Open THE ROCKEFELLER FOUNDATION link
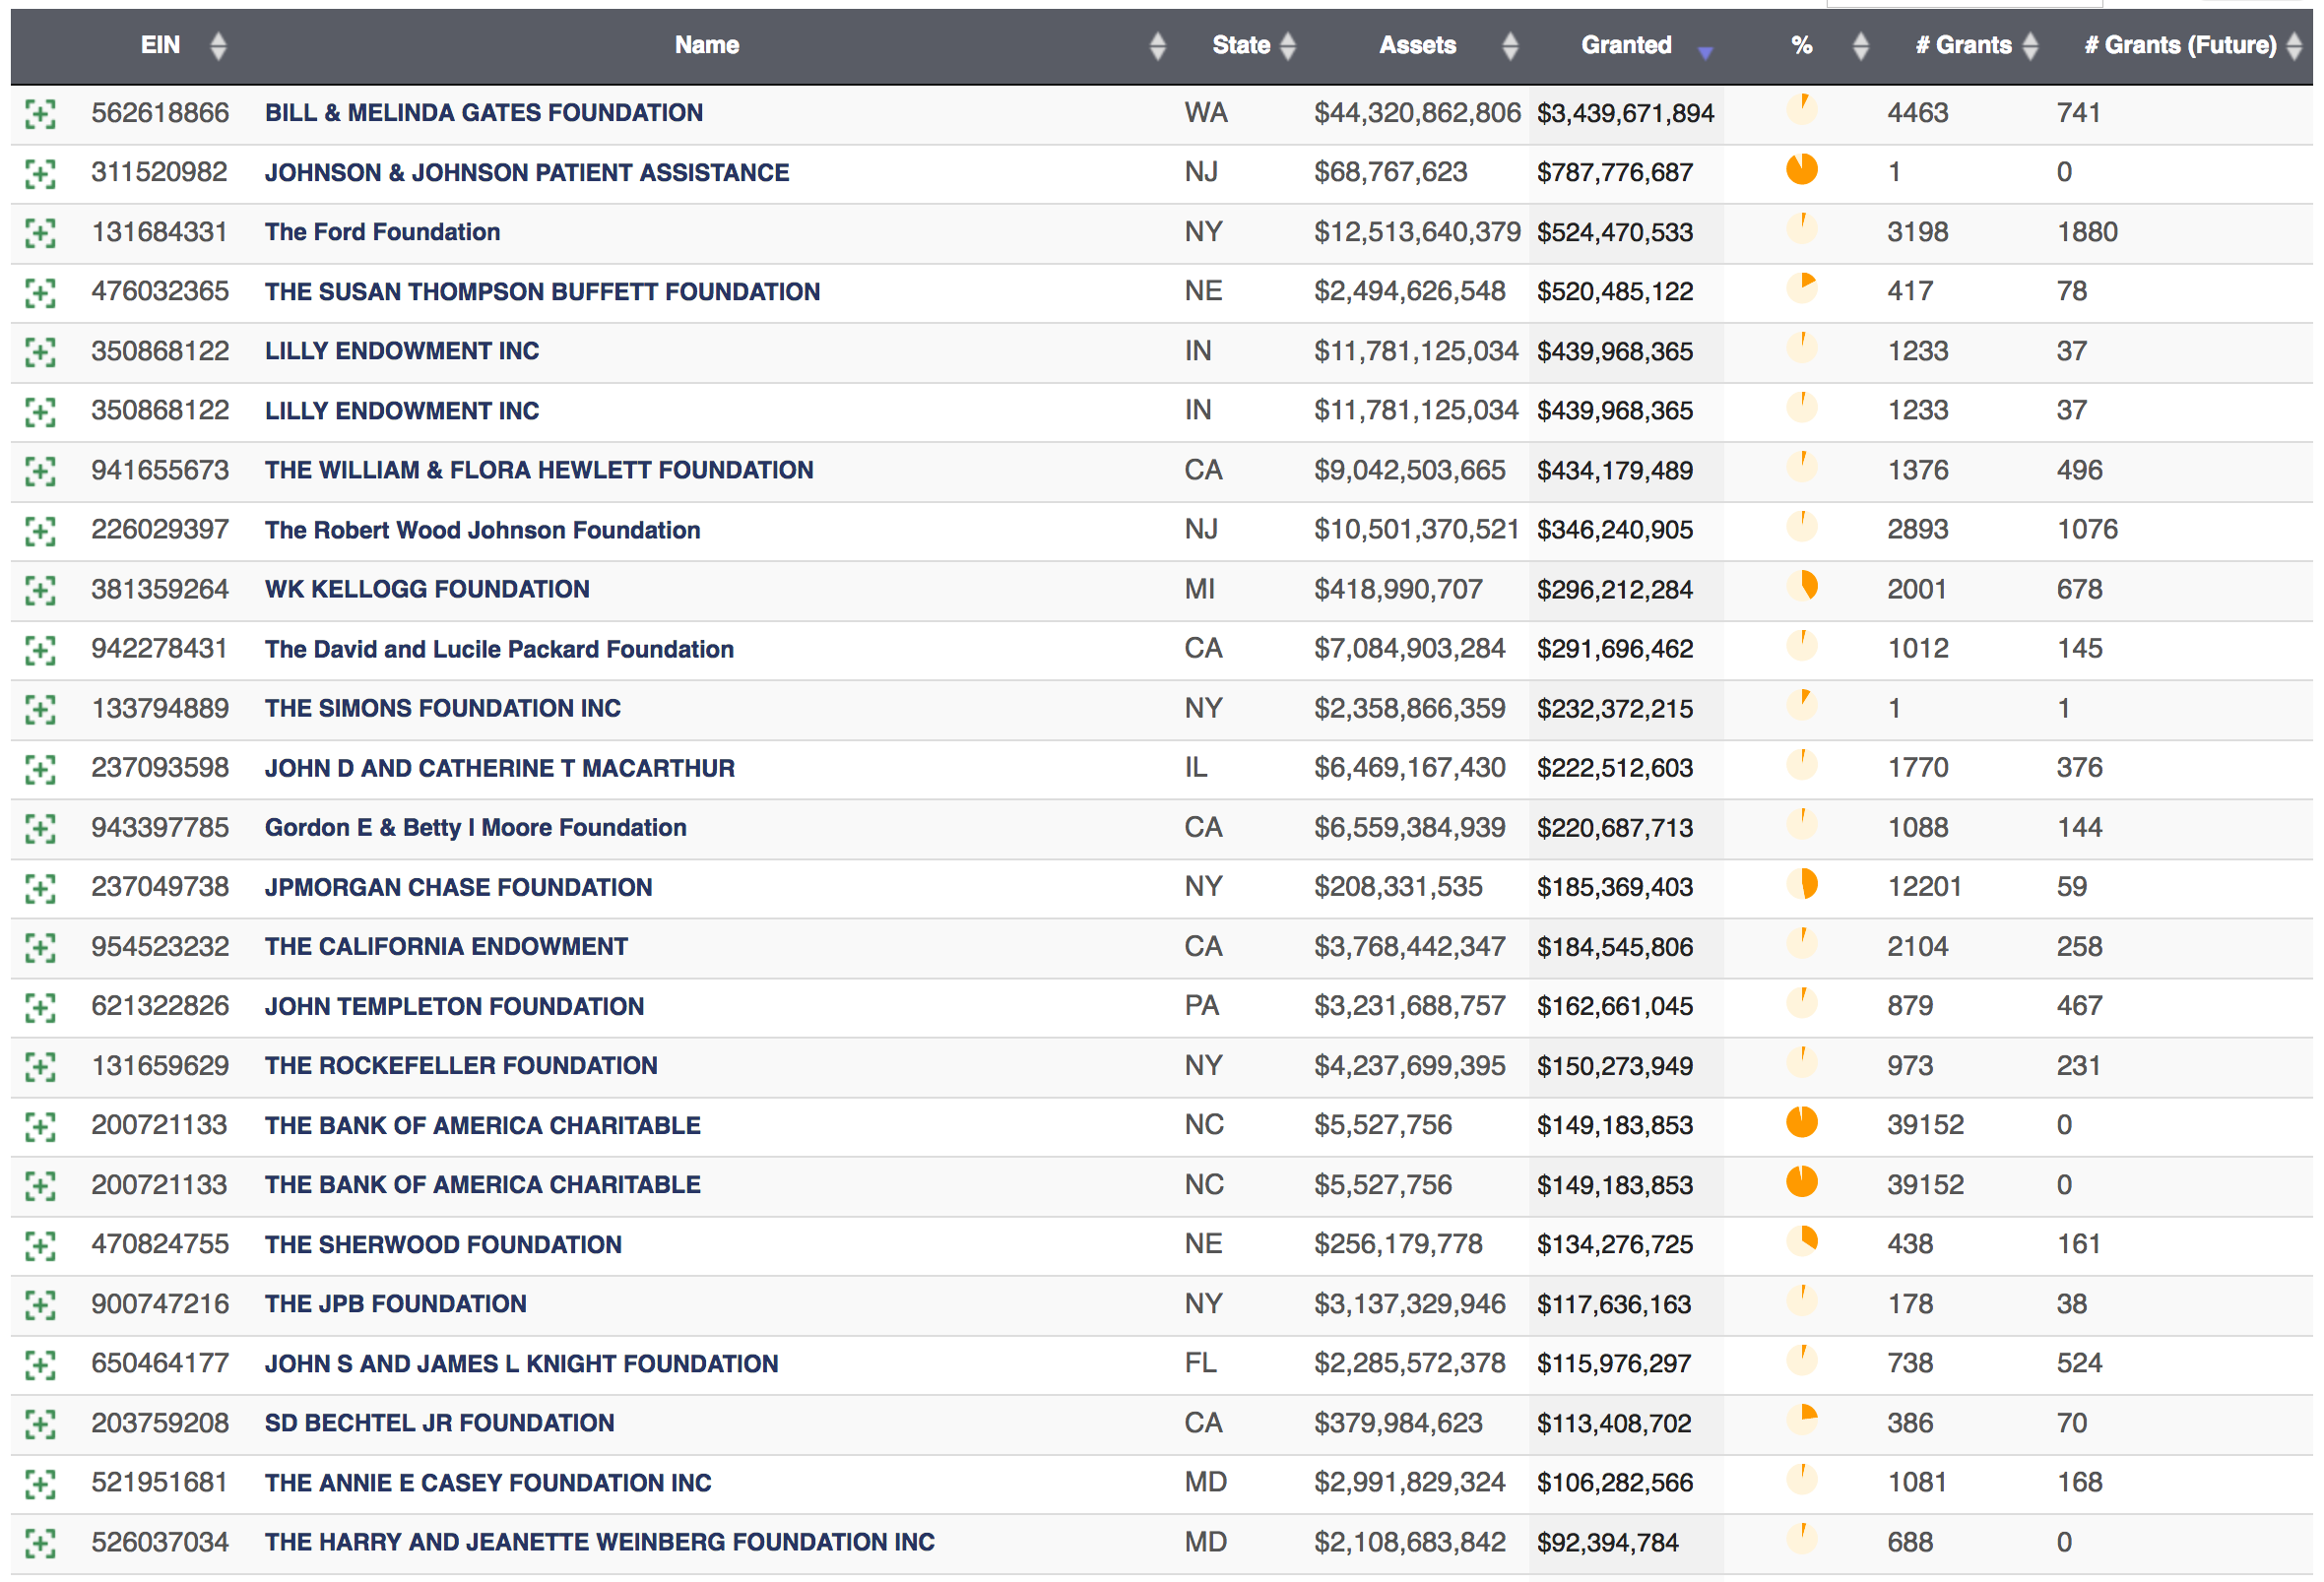The height and width of the screenshot is (1582, 2324). (461, 1065)
